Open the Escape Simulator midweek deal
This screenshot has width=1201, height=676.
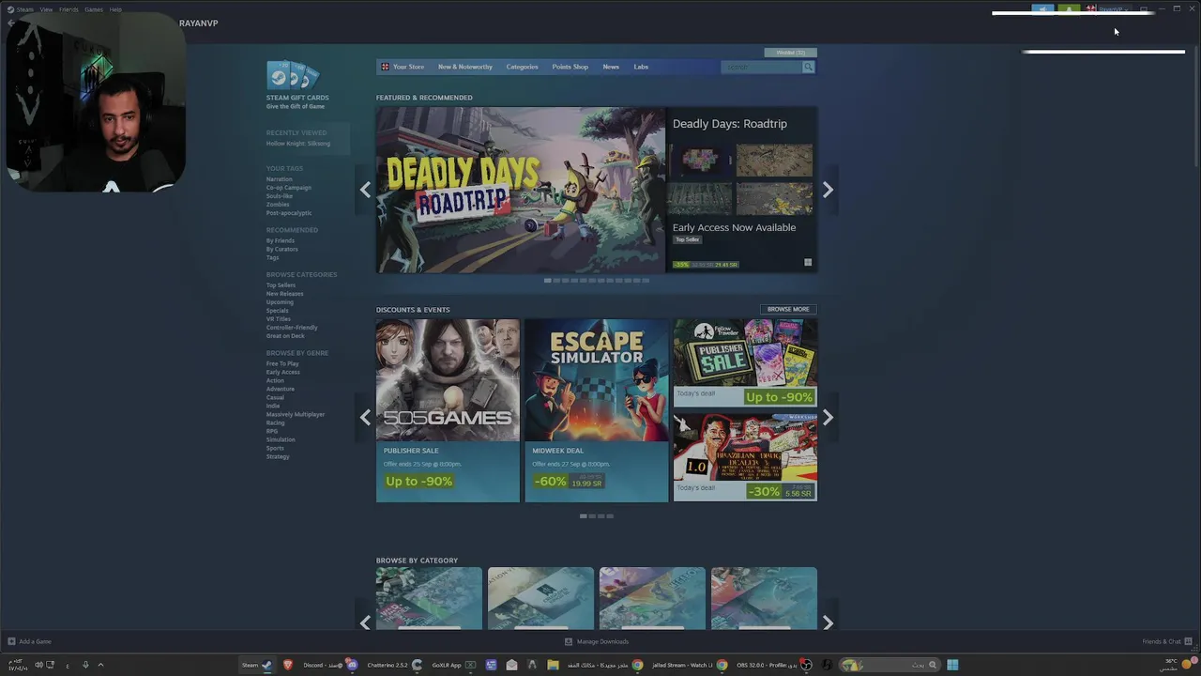coord(597,410)
